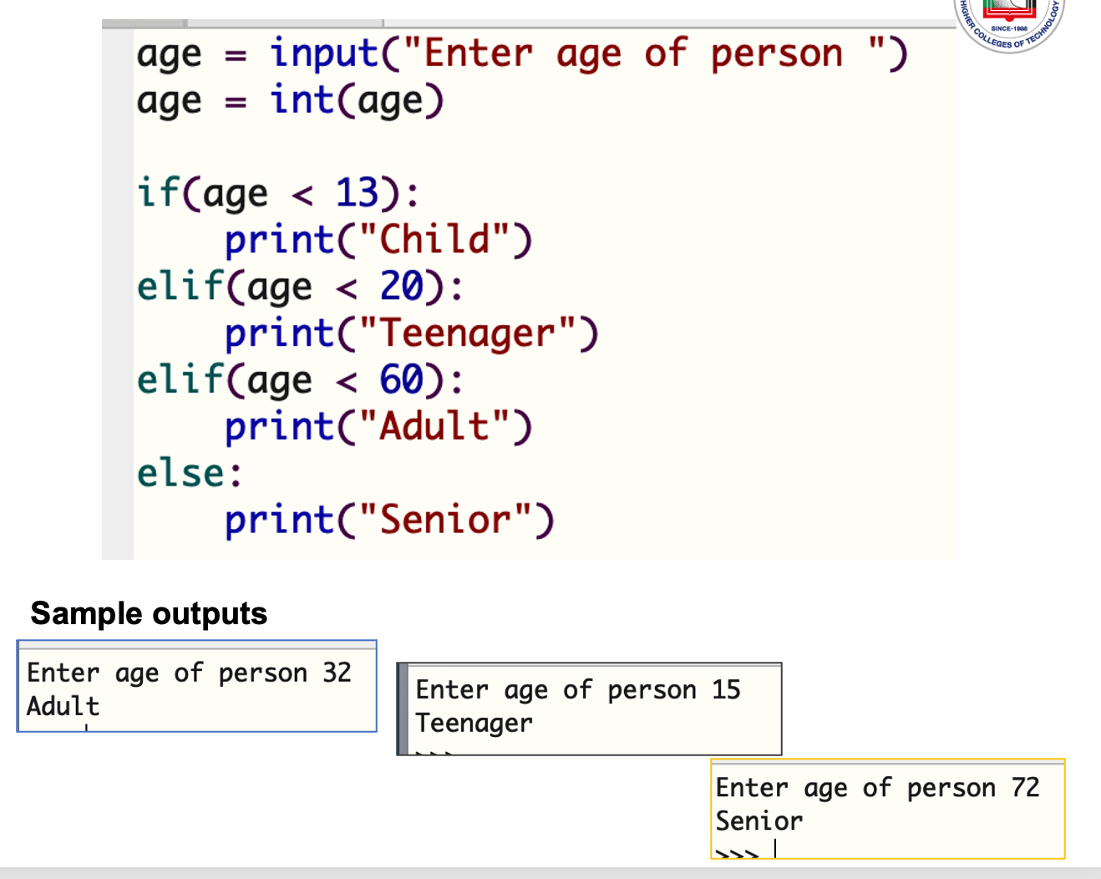The height and width of the screenshot is (879, 1101).
Task: Select the print("Teenager") statement
Action: (x=411, y=334)
